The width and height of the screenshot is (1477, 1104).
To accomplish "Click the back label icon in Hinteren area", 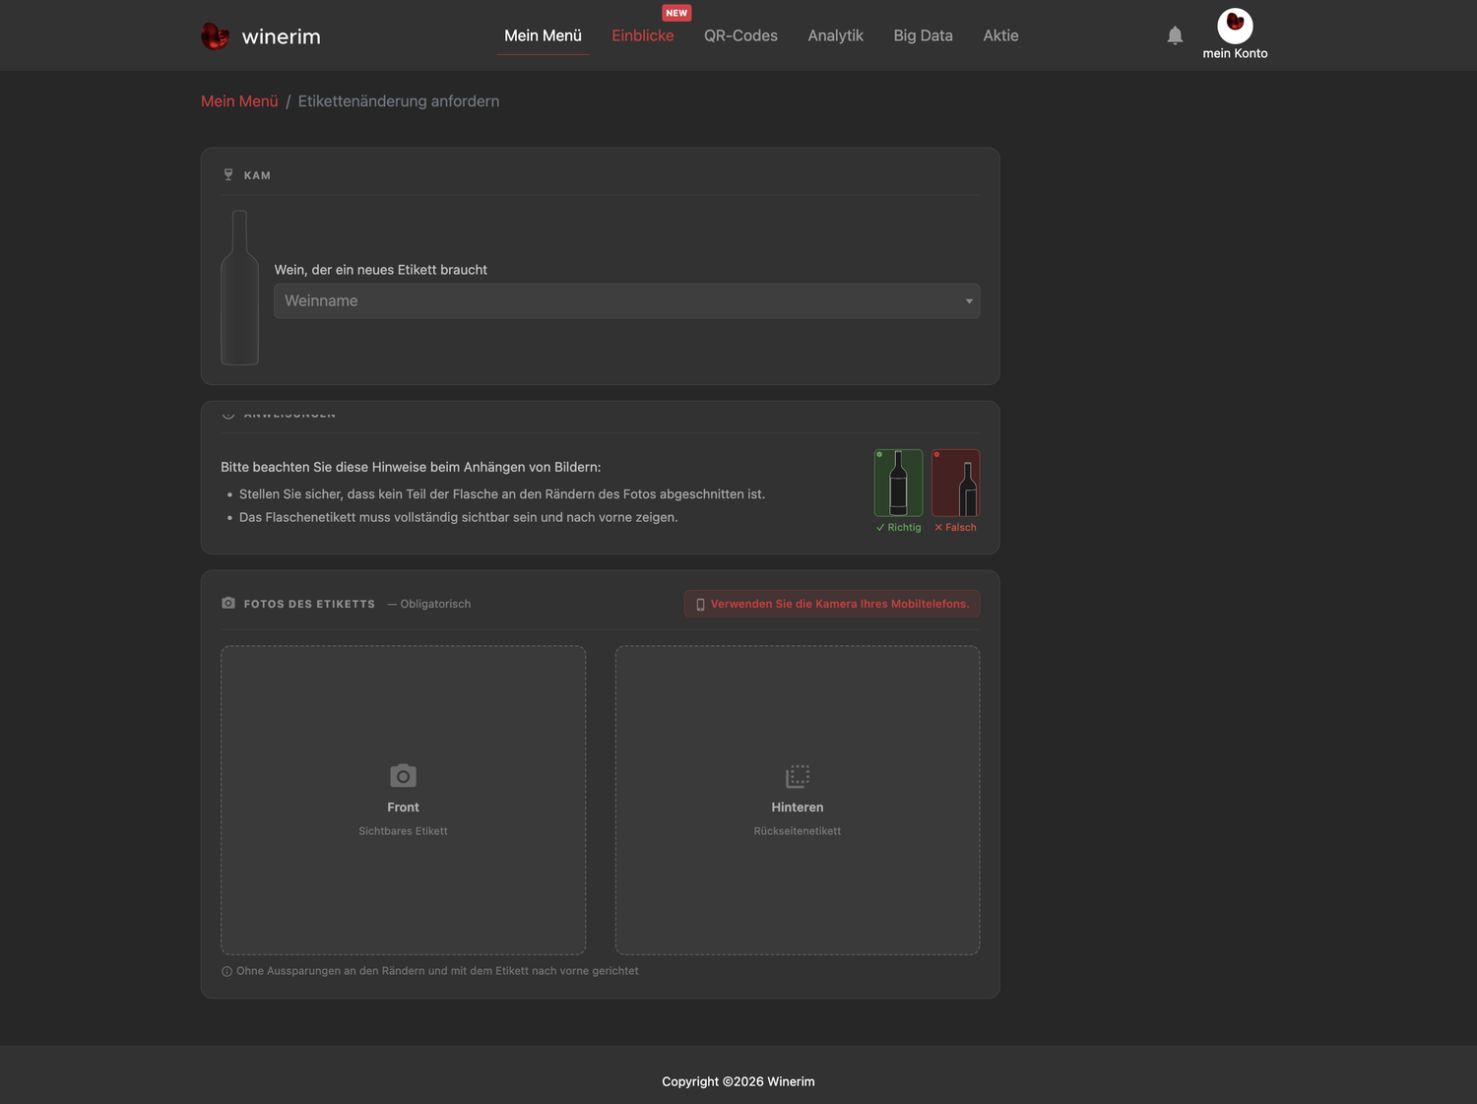I will click(x=798, y=776).
